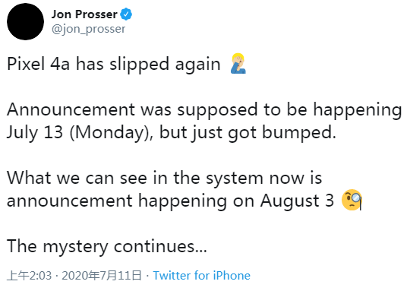Click the word 'iPhone' in source link
Viewport: 410px width, 294px height.
(x=232, y=276)
